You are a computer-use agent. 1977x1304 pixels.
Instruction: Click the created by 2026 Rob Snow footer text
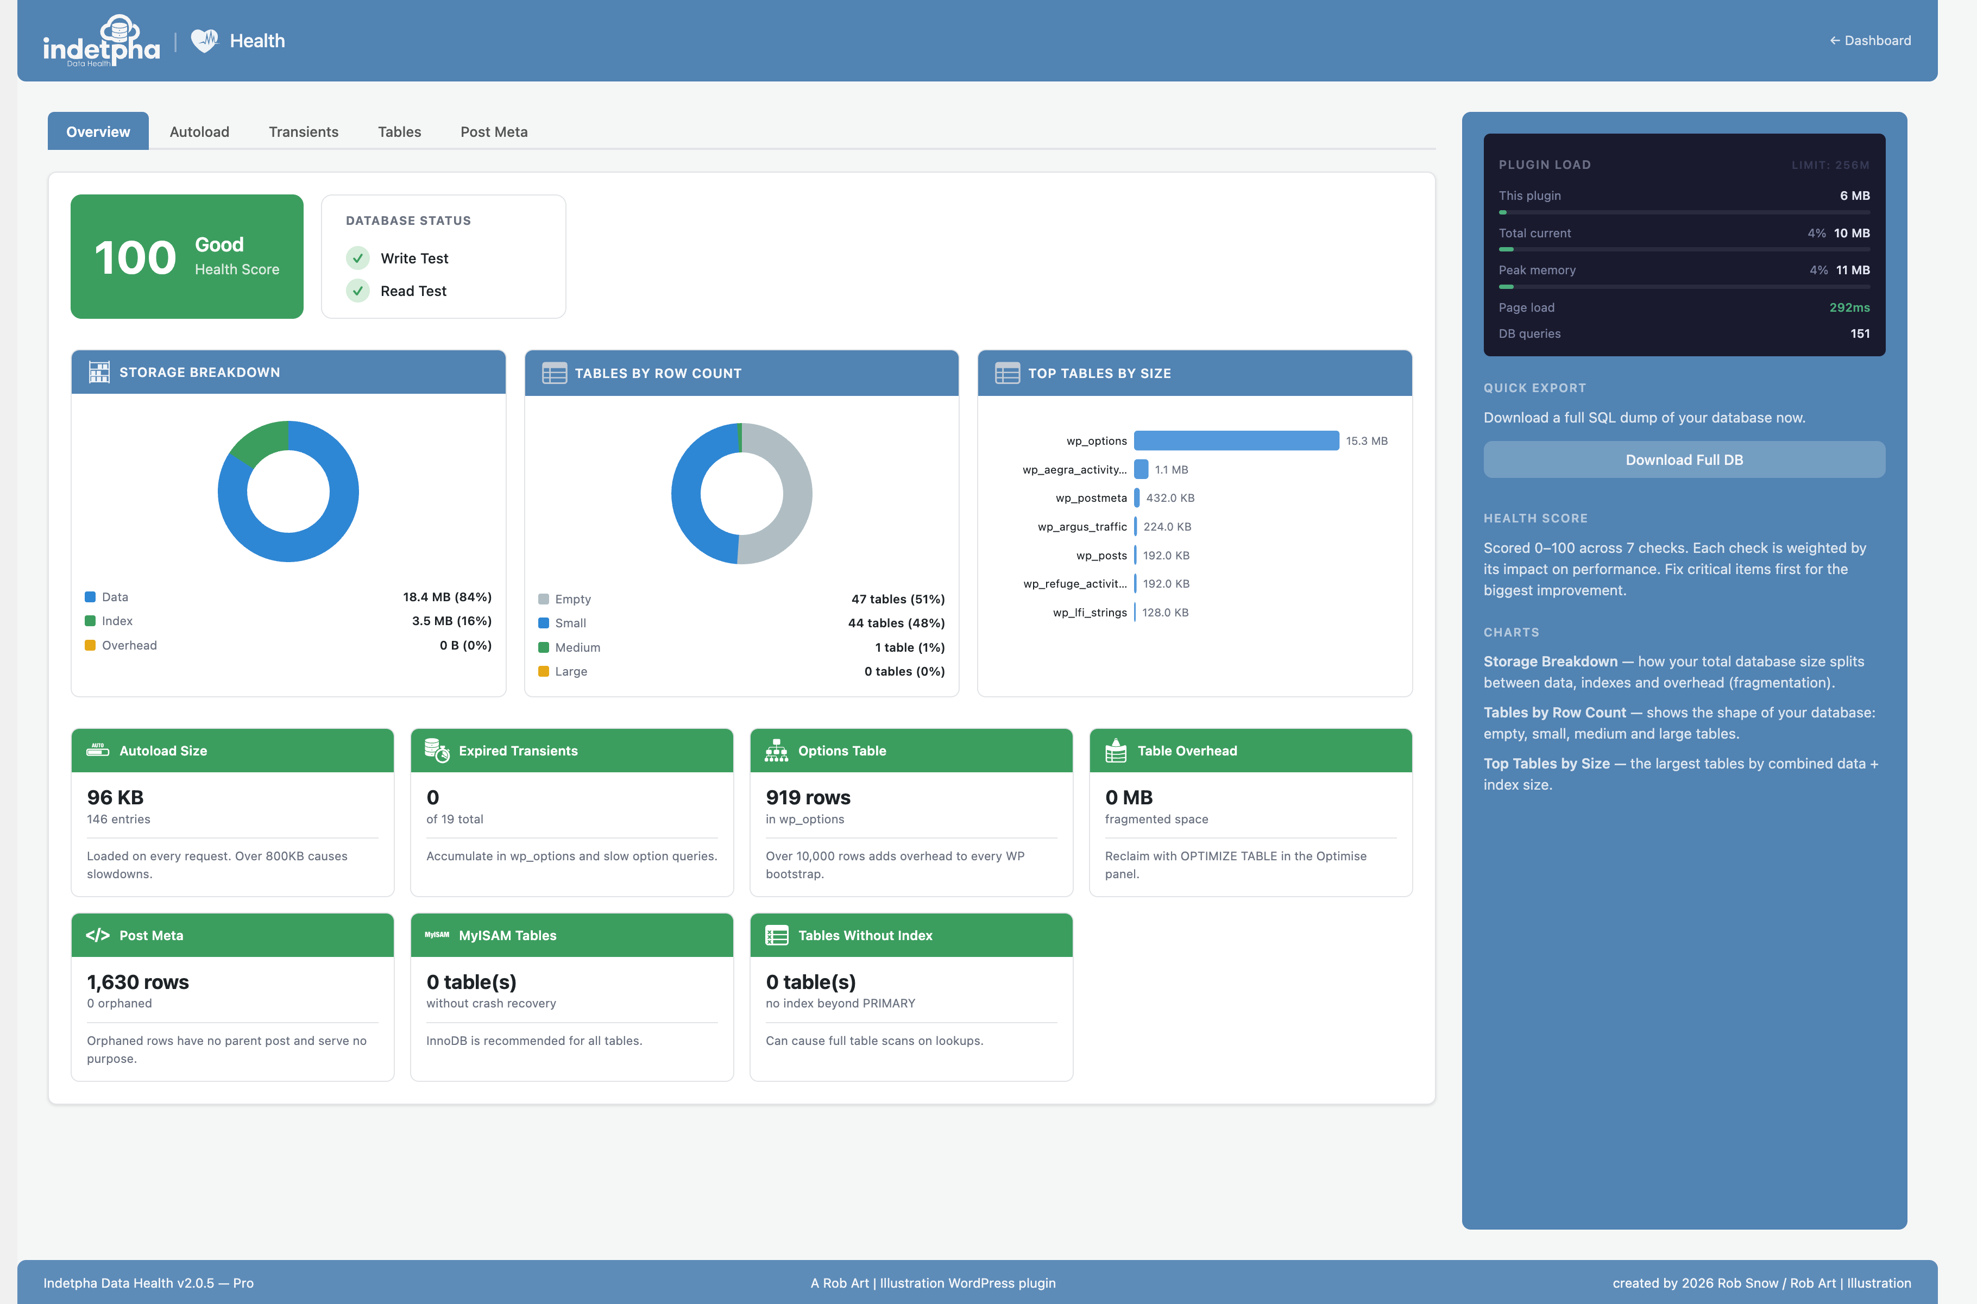(1761, 1282)
